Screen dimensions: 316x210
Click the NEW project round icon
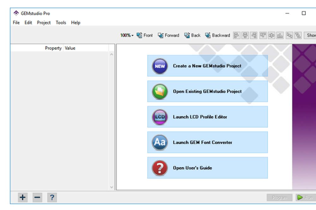coord(160,66)
